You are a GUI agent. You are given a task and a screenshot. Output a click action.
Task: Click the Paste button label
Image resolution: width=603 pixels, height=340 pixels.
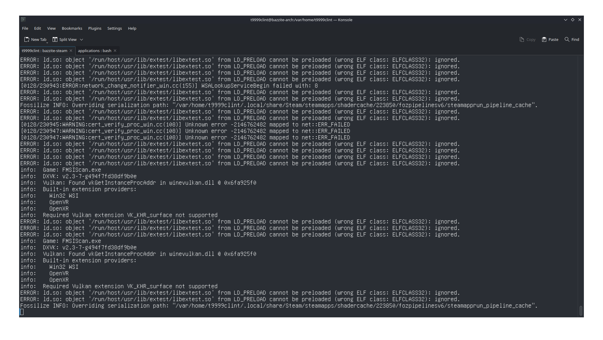(553, 39)
